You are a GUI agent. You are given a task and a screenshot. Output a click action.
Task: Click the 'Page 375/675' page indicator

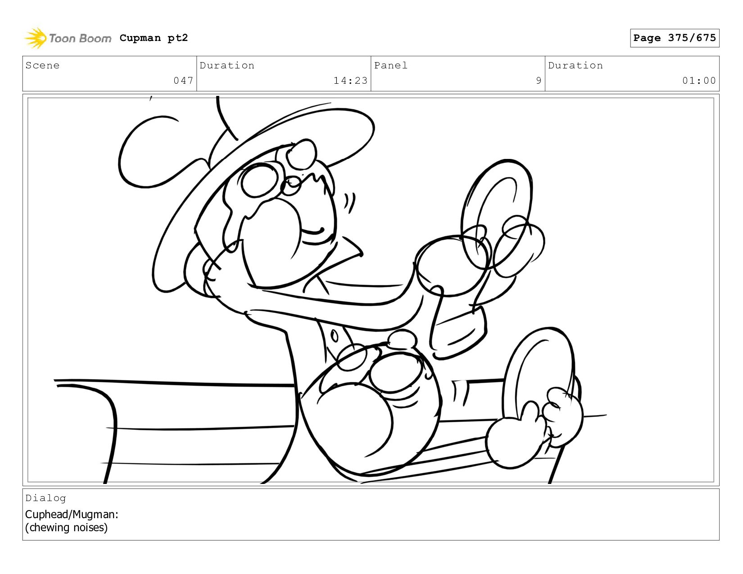[x=675, y=38]
